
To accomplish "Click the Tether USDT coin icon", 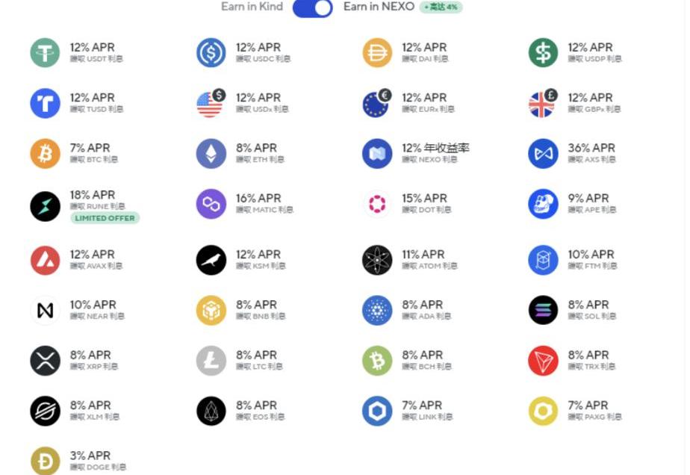I will [45, 53].
